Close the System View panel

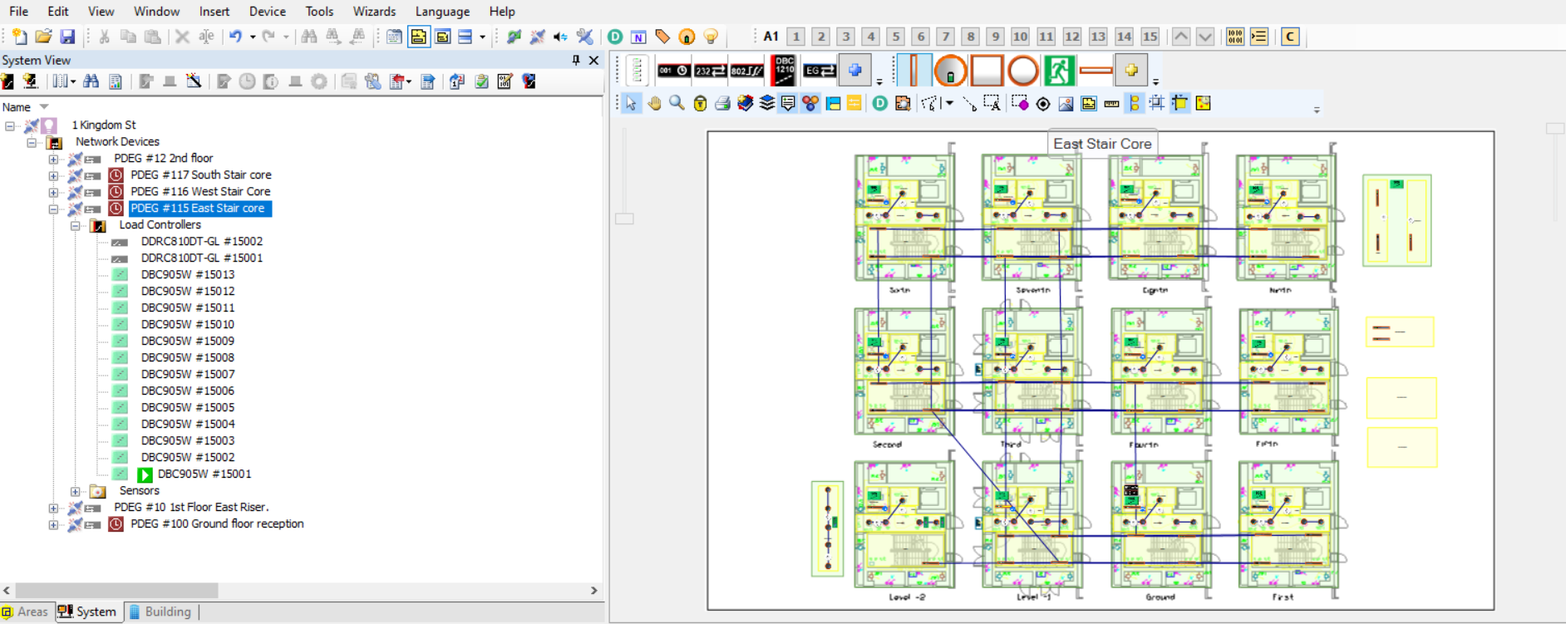tap(593, 60)
